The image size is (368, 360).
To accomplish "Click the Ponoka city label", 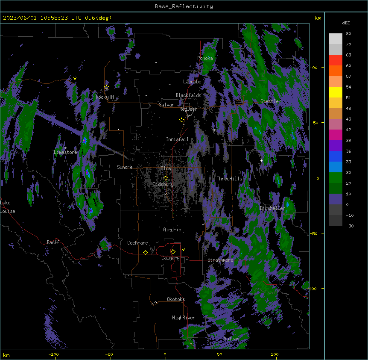I will click(x=205, y=58).
